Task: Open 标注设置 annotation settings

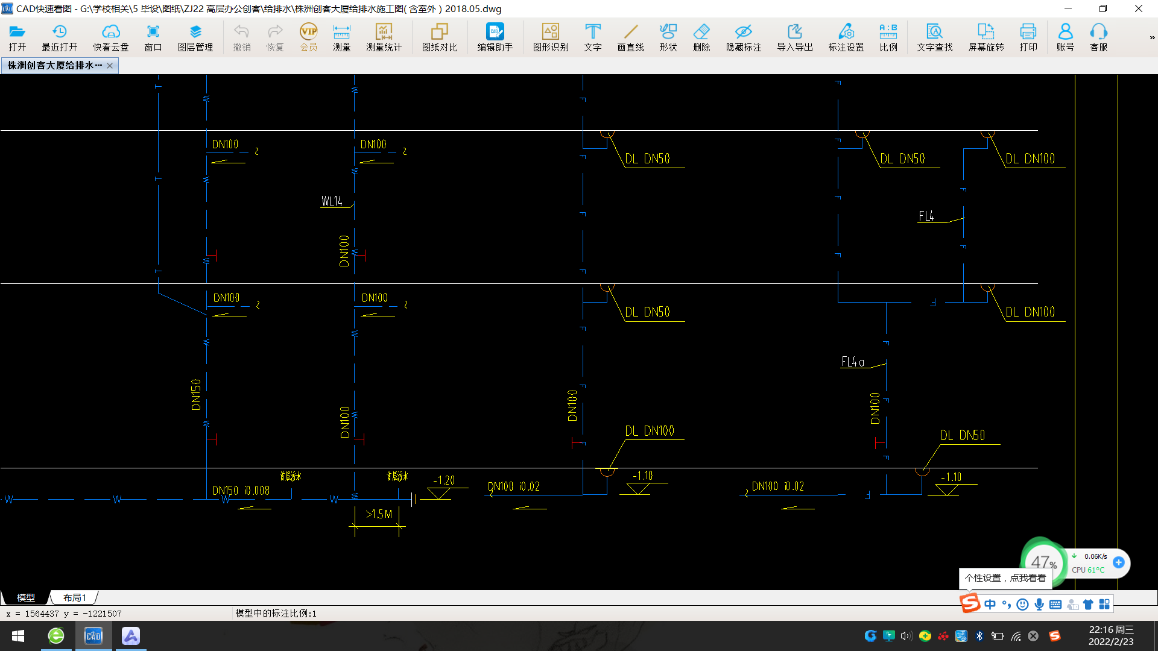Action: click(846, 37)
